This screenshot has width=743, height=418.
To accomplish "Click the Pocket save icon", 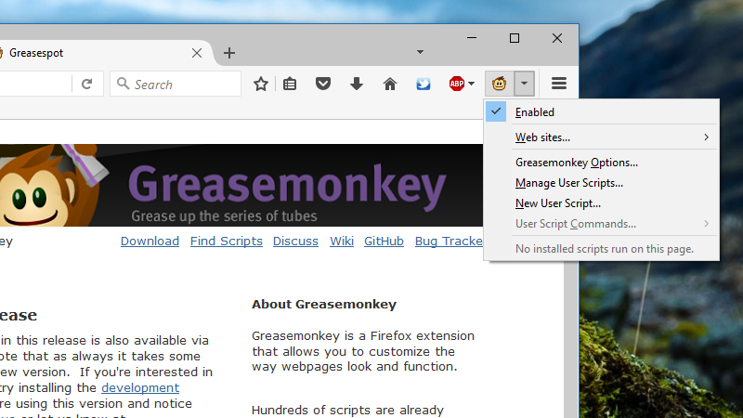I will click(x=323, y=84).
